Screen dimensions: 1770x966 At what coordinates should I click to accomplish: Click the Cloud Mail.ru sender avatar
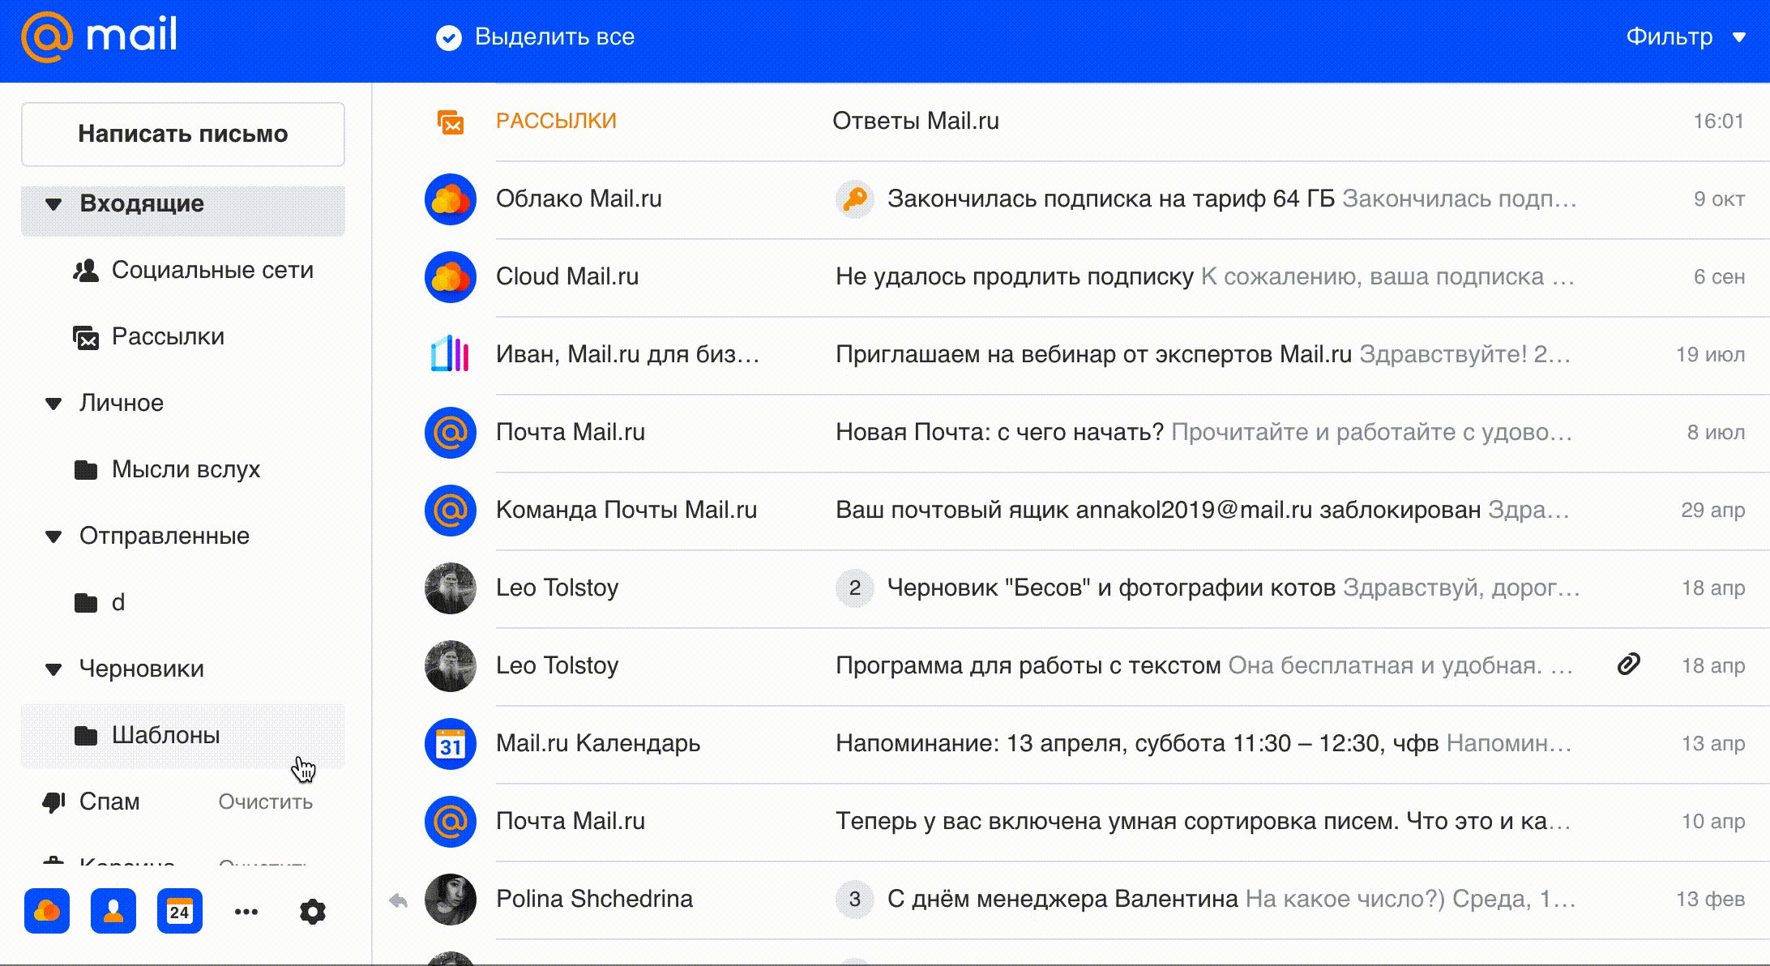coord(451,276)
